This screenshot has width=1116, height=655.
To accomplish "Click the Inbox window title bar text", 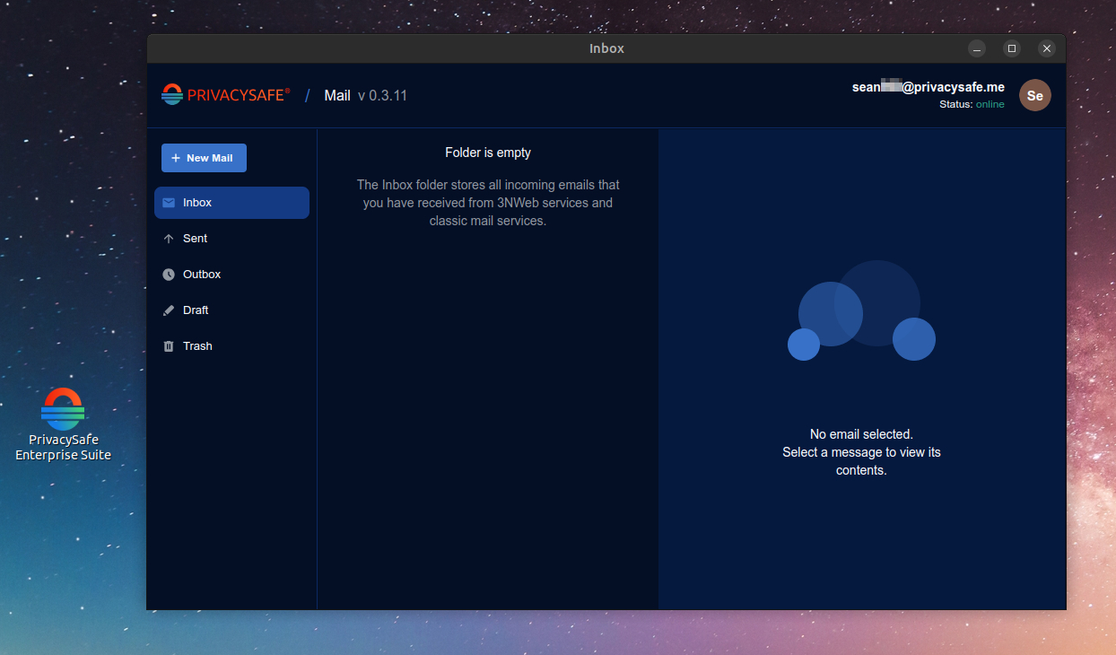I will click(x=606, y=48).
